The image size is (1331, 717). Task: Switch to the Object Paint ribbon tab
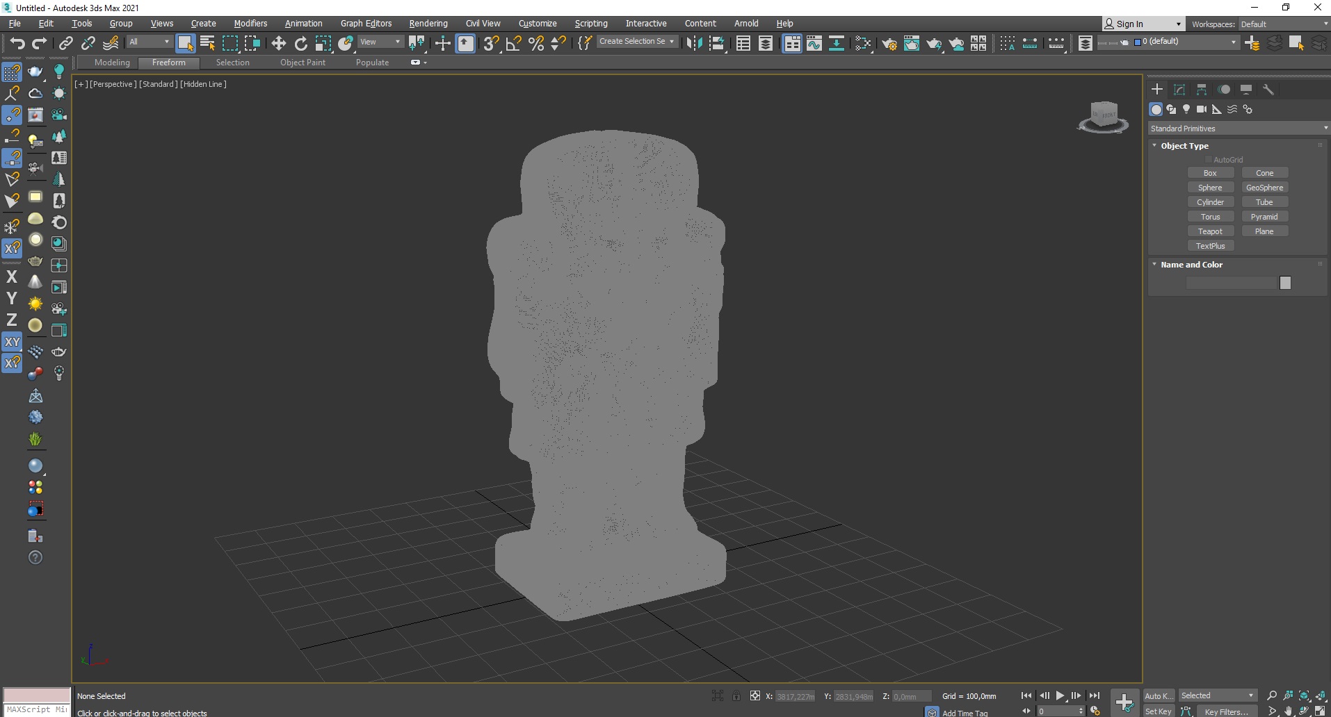click(x=302, y=63)
